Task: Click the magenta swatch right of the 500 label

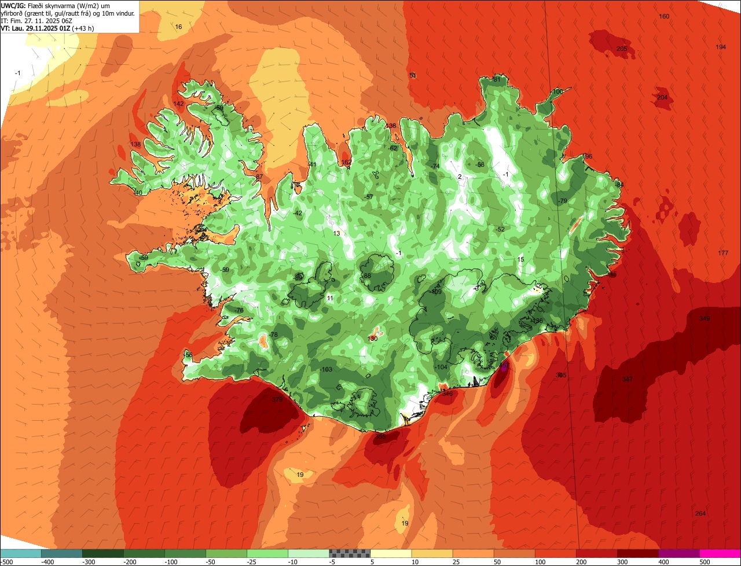Action: 720,553
